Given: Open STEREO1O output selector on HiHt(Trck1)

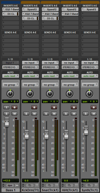Looking at the screenshot, I should coord(69,67).
